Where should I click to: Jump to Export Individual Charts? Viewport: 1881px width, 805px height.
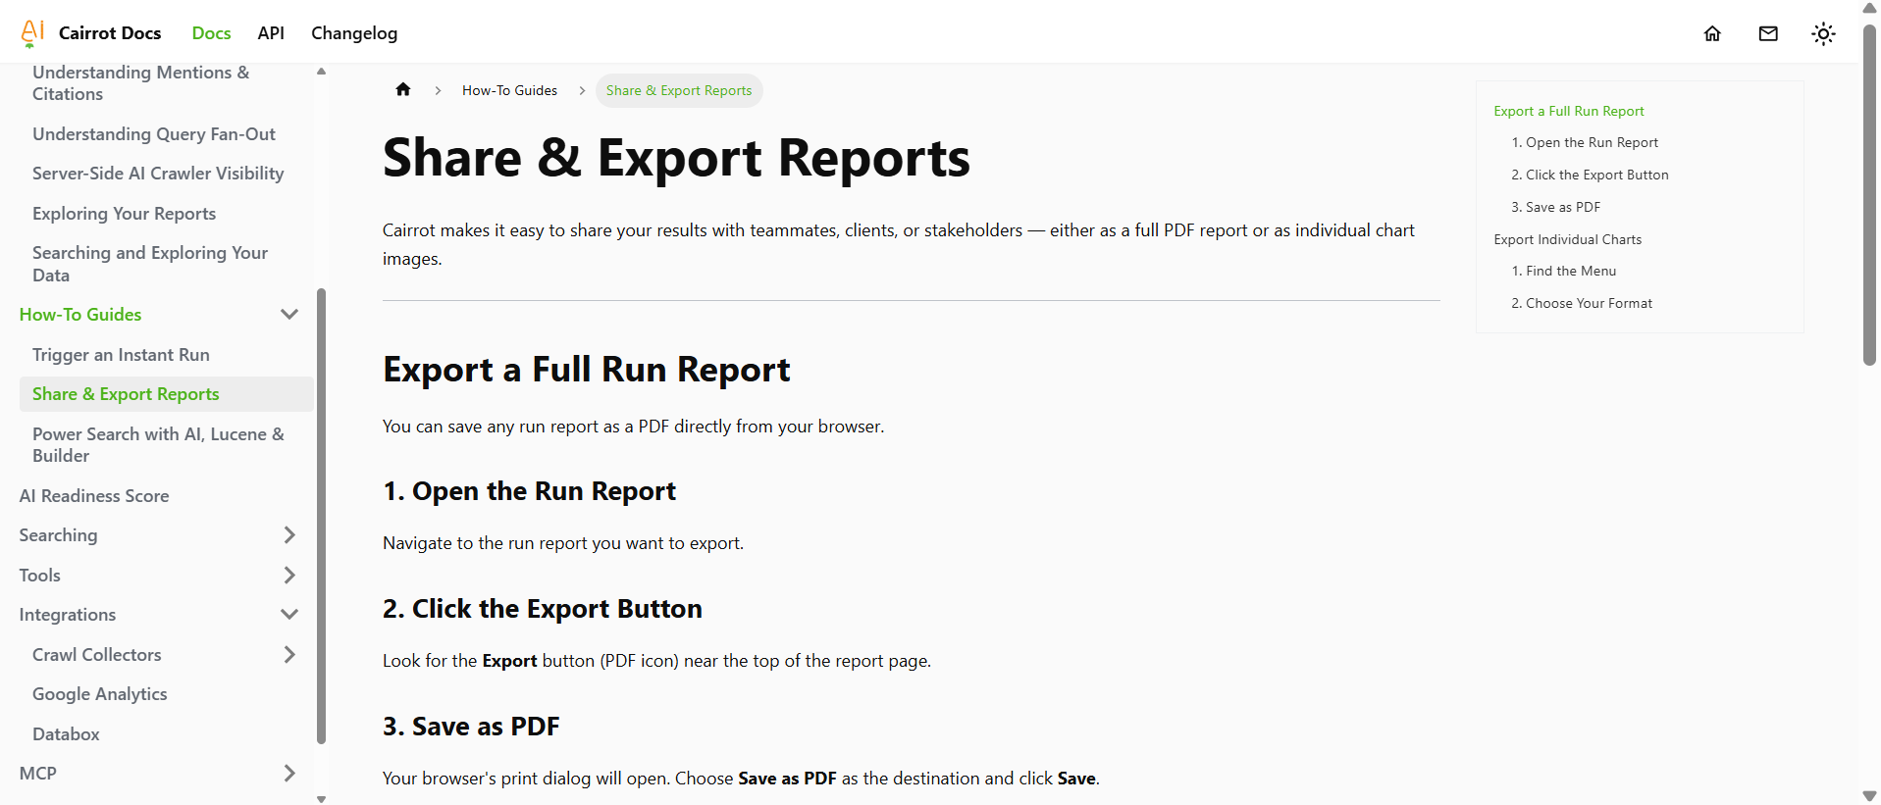(1567, 239)
